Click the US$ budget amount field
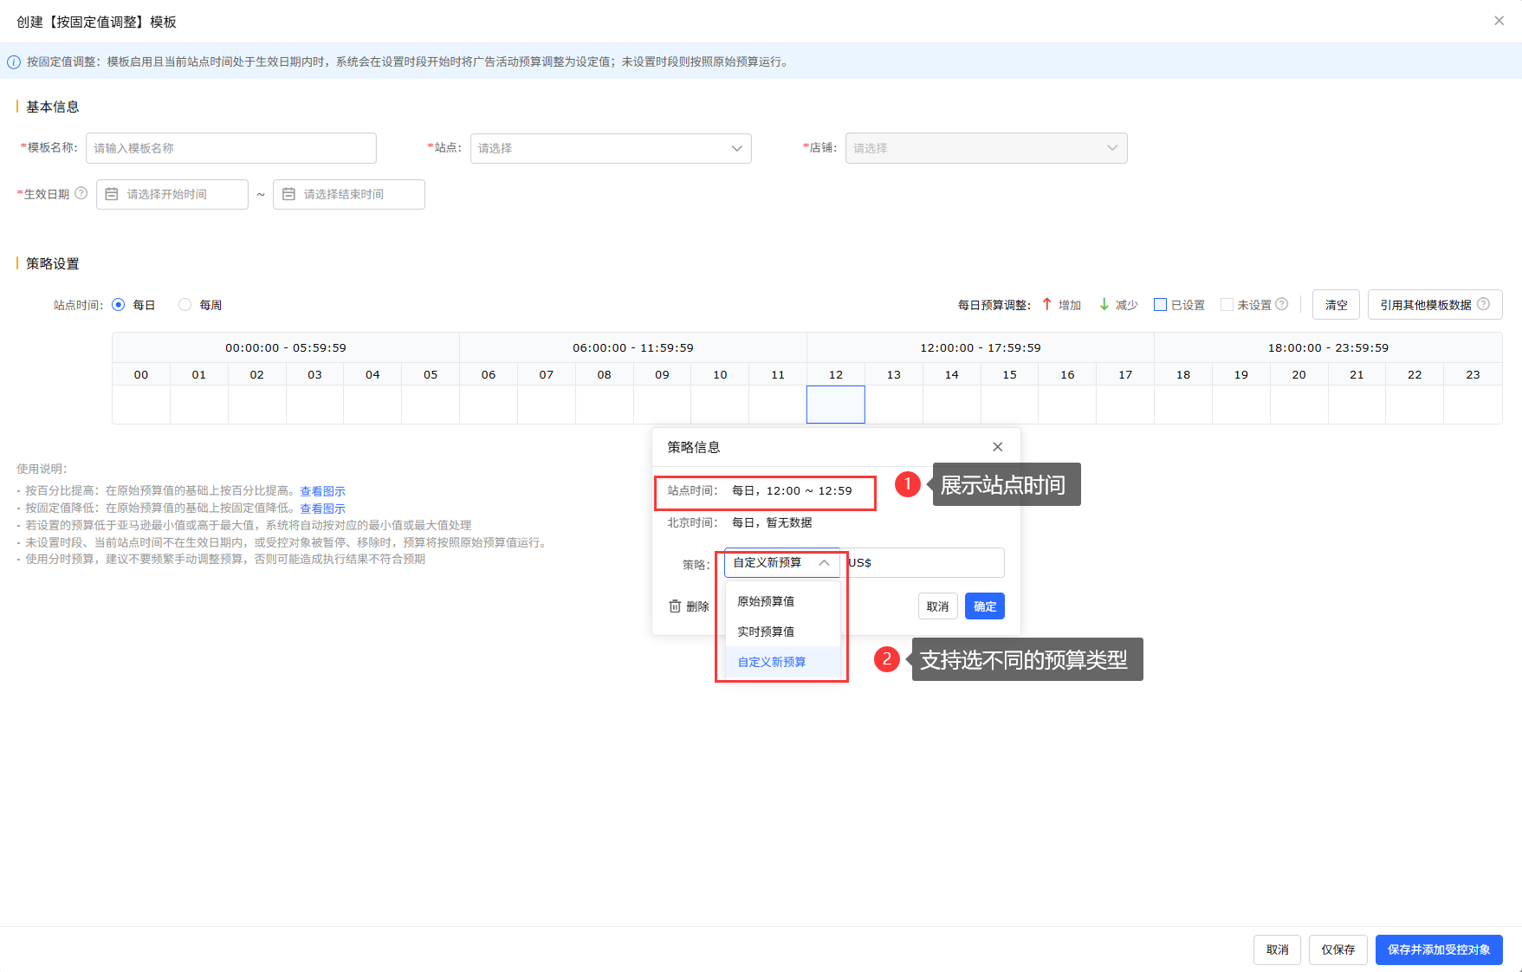Viewport: 1522px width, 972px height. tap(923, 562)
